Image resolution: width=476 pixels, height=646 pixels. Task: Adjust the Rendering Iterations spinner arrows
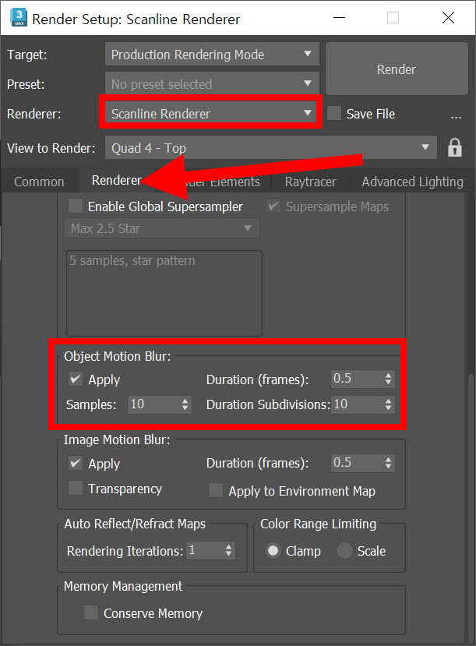pos(229,550)
